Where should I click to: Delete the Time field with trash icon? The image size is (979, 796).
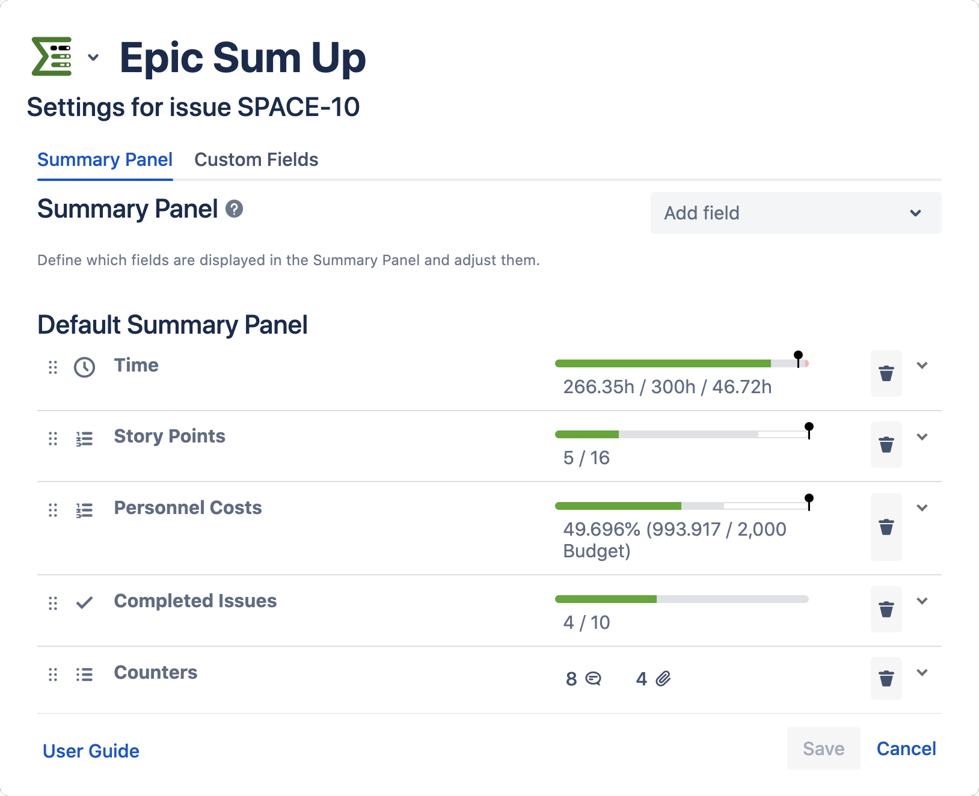(x=886, y=373)
